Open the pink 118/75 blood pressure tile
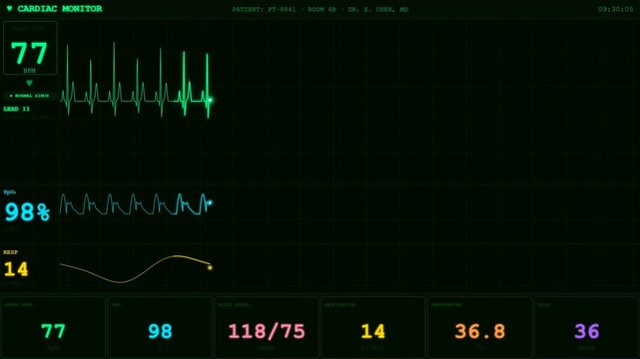The height and width of the screenshot is (359, 640). coord(267,328)
